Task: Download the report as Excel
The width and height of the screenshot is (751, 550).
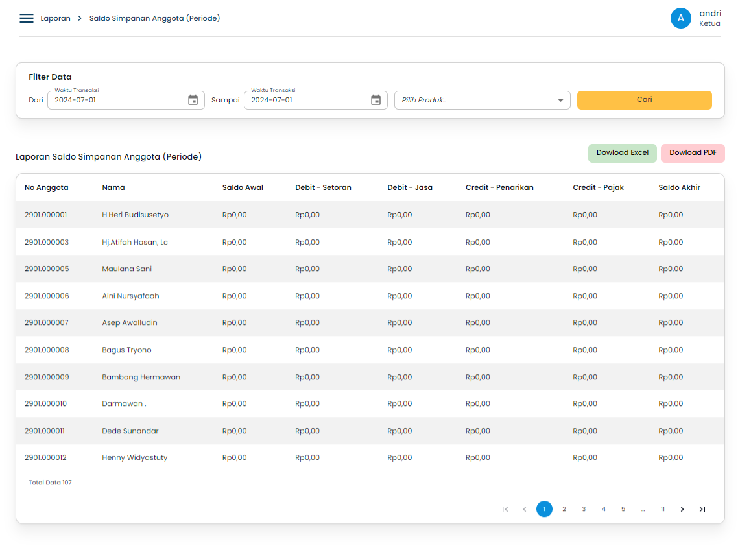Action: [x=622, y=153]
